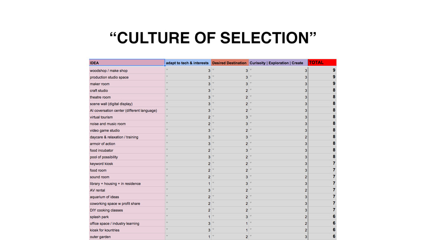Click the 'CULTURE OF SELECTION' slide title
Screen dimensions: 426x240
pyautogui.click(x=213, y=37)
